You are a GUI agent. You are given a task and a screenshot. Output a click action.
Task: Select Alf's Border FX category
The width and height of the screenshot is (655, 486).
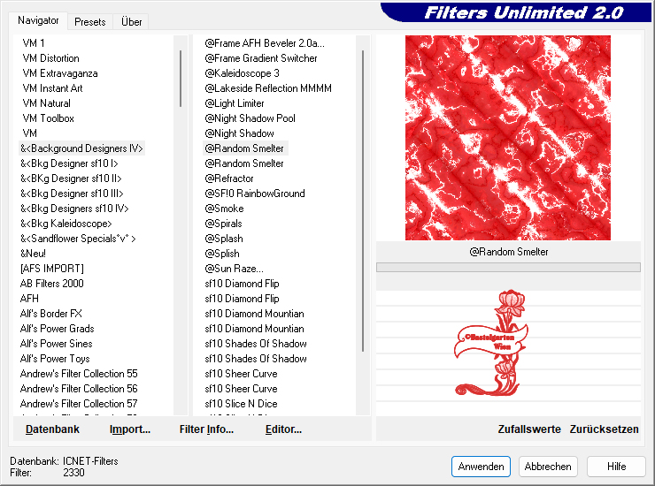(x=51, y=314)
